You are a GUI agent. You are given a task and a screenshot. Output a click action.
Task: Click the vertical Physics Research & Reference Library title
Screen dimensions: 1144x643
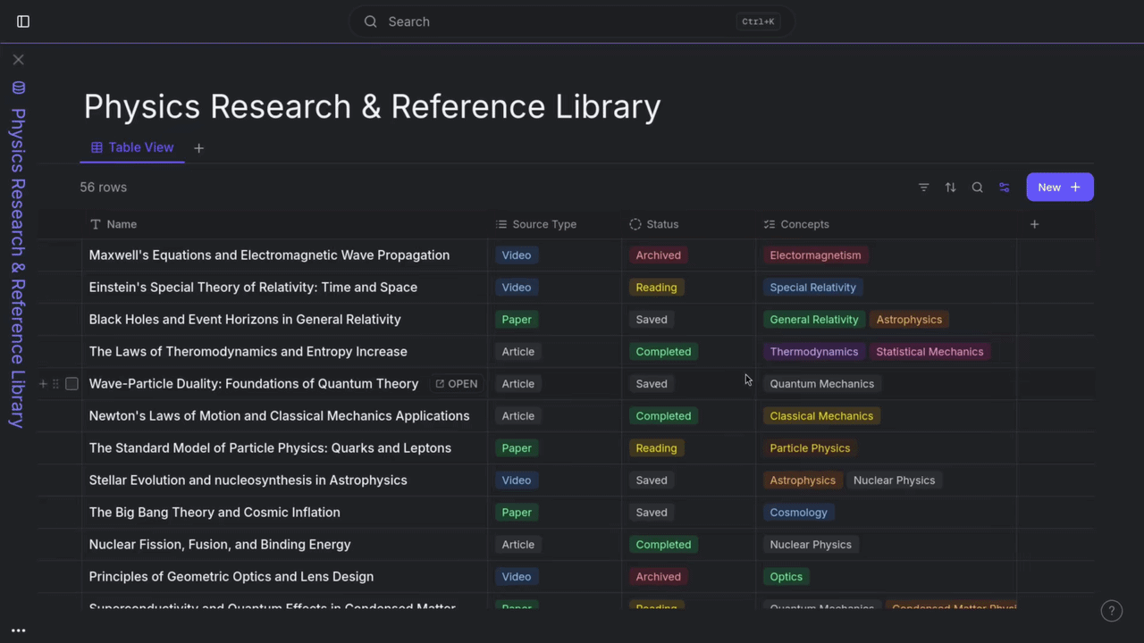point(19,268)
